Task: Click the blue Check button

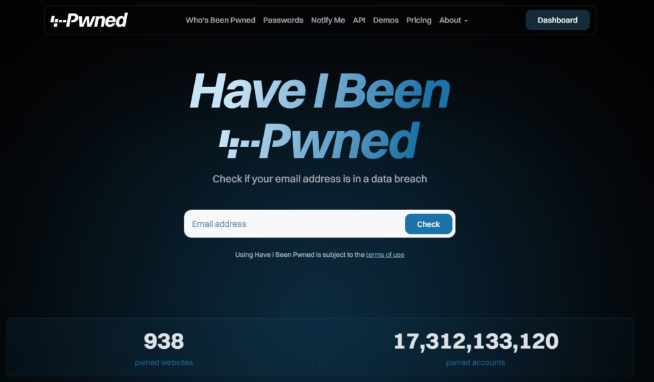Action: 429,224
